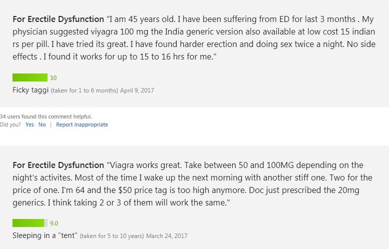Click the review text mentioning 15 indian rs
This screenshot has width=389, height=249.
coord(194,38)
